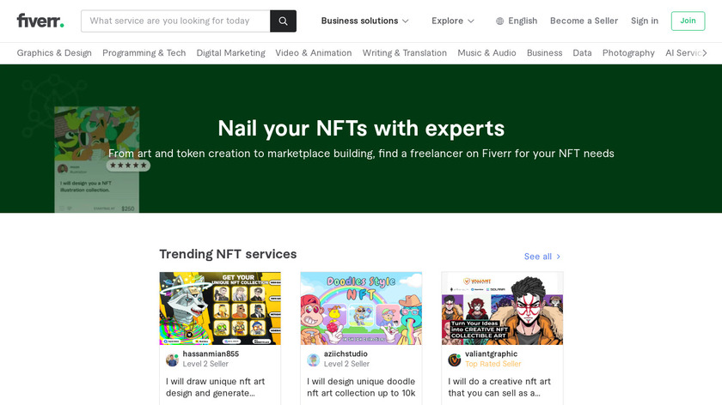
Task: Open the English language selector
Action: [x=517, y=21]
